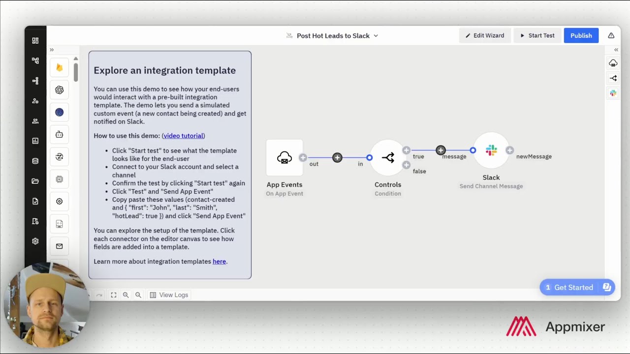The image size is (630, 354).
Task: Click plus on Slack newMessage port
Action: (509, 150)
